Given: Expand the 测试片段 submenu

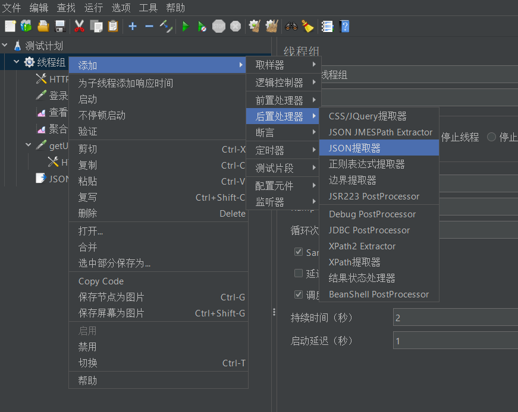Looking at the screenshot, I should (x=282, y=168).
